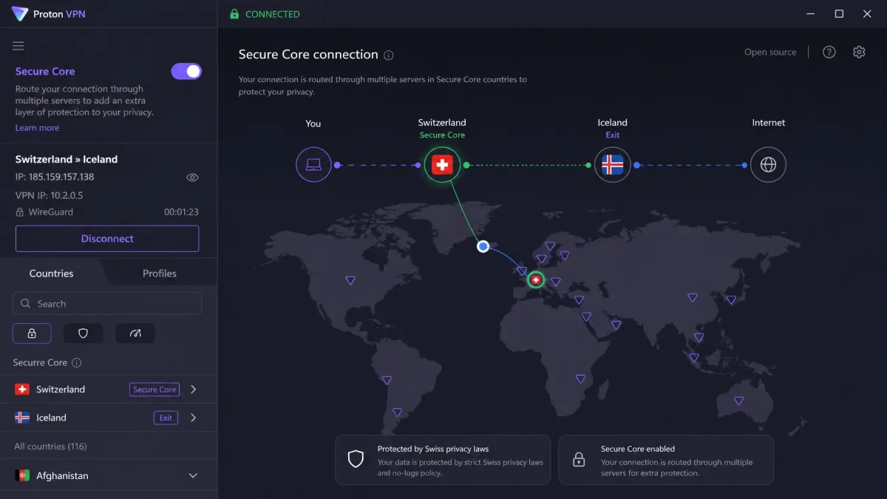
Task: Click the VPN IP: 10.2.0.5 text
Action: click(x=49, y=195)
